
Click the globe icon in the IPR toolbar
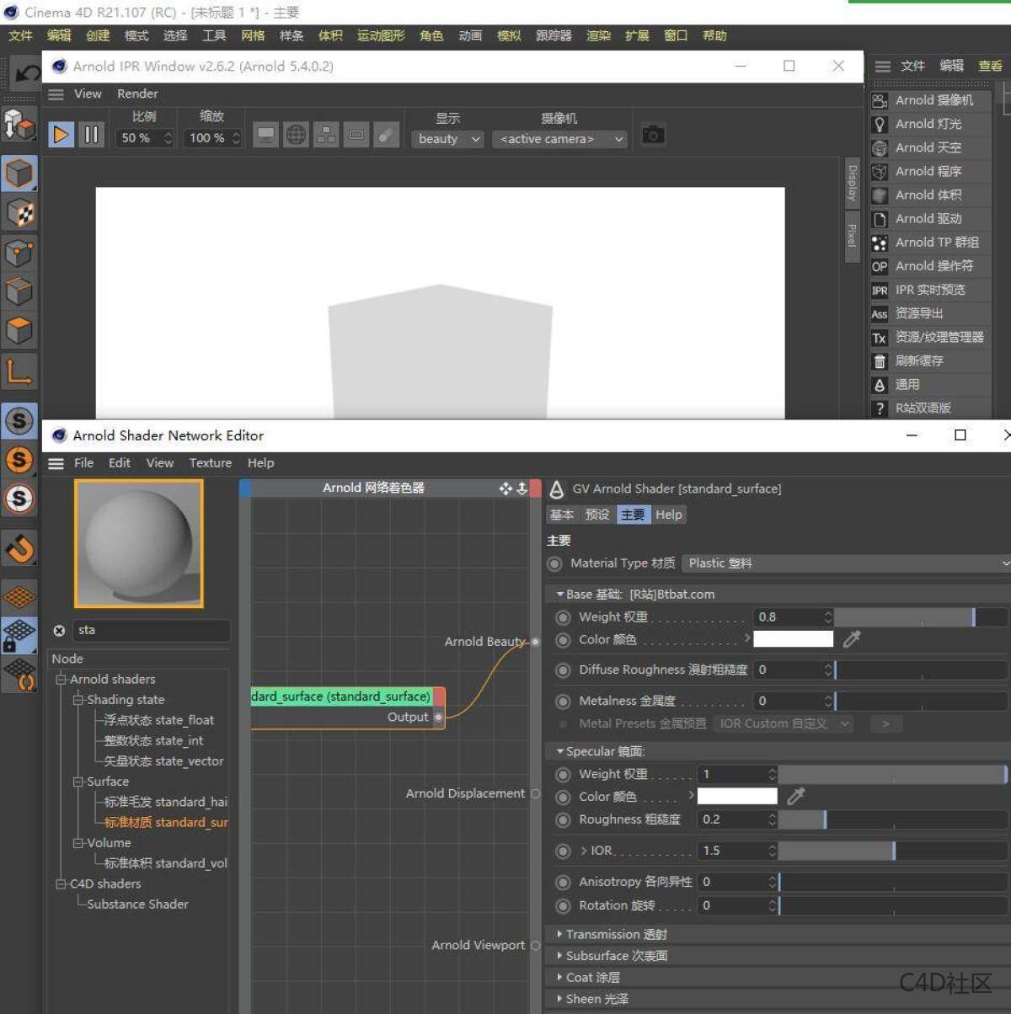(x=296, y=135)
